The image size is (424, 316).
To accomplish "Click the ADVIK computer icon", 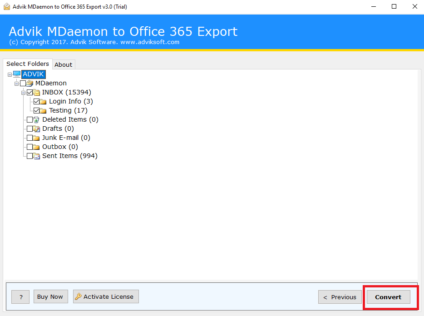I will tap(17, 74).
